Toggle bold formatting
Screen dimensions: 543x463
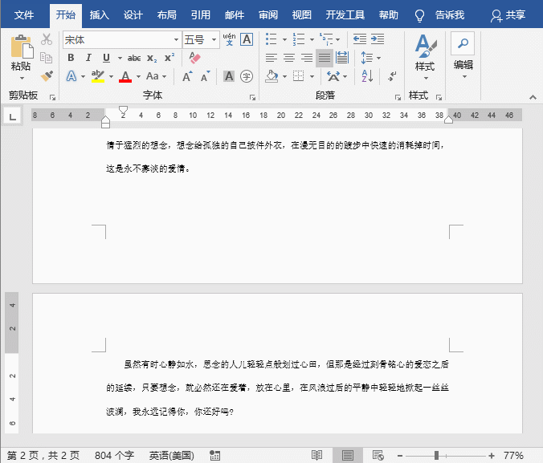71,58
